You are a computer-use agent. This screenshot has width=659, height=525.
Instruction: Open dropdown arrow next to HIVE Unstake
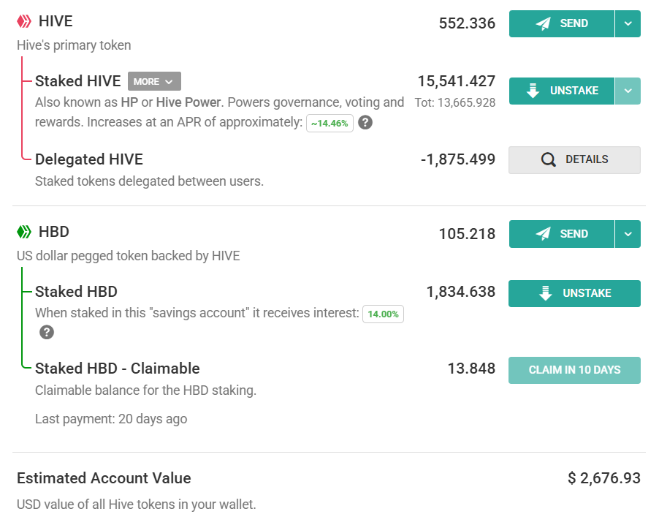(628, 91)
